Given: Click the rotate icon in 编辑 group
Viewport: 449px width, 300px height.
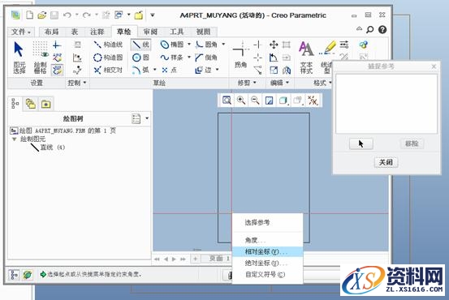Looking at the screenshot, I should point(274,58).
